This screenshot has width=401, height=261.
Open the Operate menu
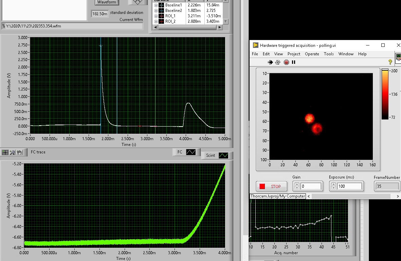click(x=312, y=54)
